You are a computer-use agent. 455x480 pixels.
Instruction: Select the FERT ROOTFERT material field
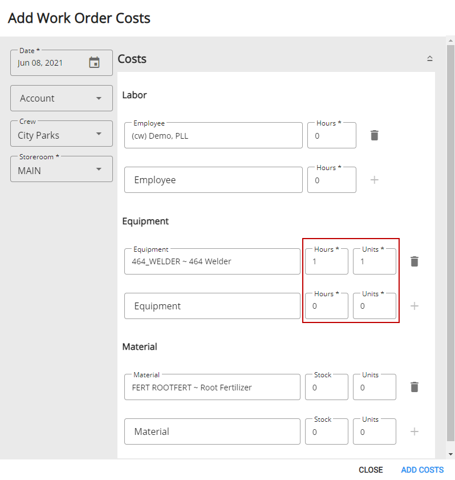[212, 387]
